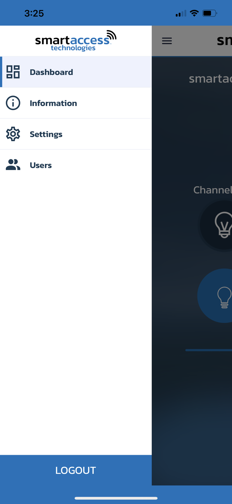Click the hamburger menu icon
232x504 pixels.
coord(167,41)
